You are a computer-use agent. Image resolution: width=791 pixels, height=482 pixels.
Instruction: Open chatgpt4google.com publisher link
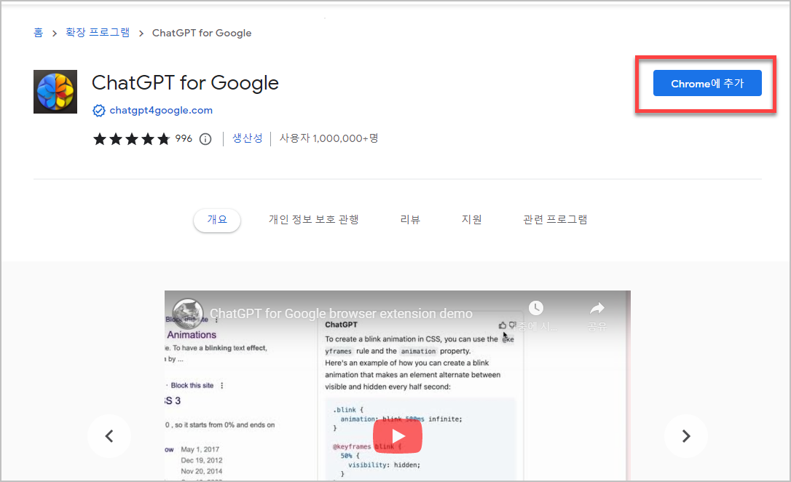pyautogui.click(x=161, y=110)
